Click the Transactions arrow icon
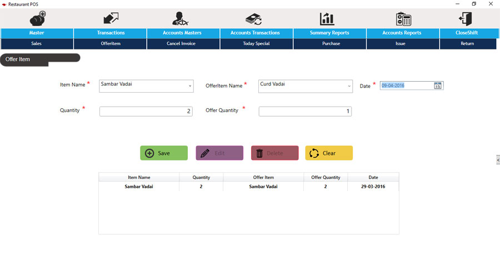The width and height of the screenshot is (500, 266). [x=111, y=18]
